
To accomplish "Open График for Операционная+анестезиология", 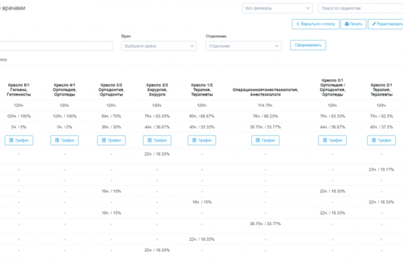I will (265, 140).
